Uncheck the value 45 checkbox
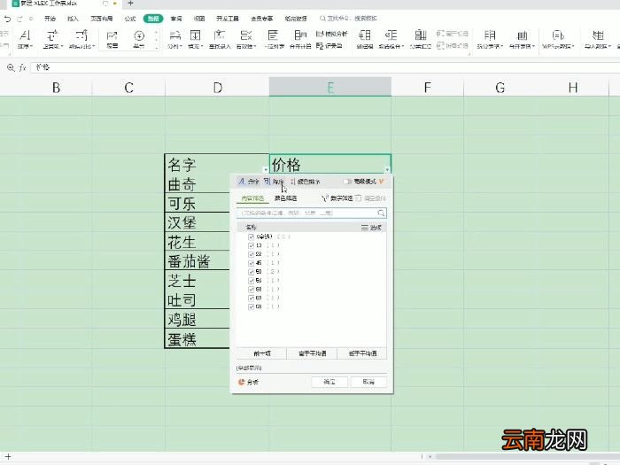This screenshot has width=620, height=465. [x=251, y=263]
